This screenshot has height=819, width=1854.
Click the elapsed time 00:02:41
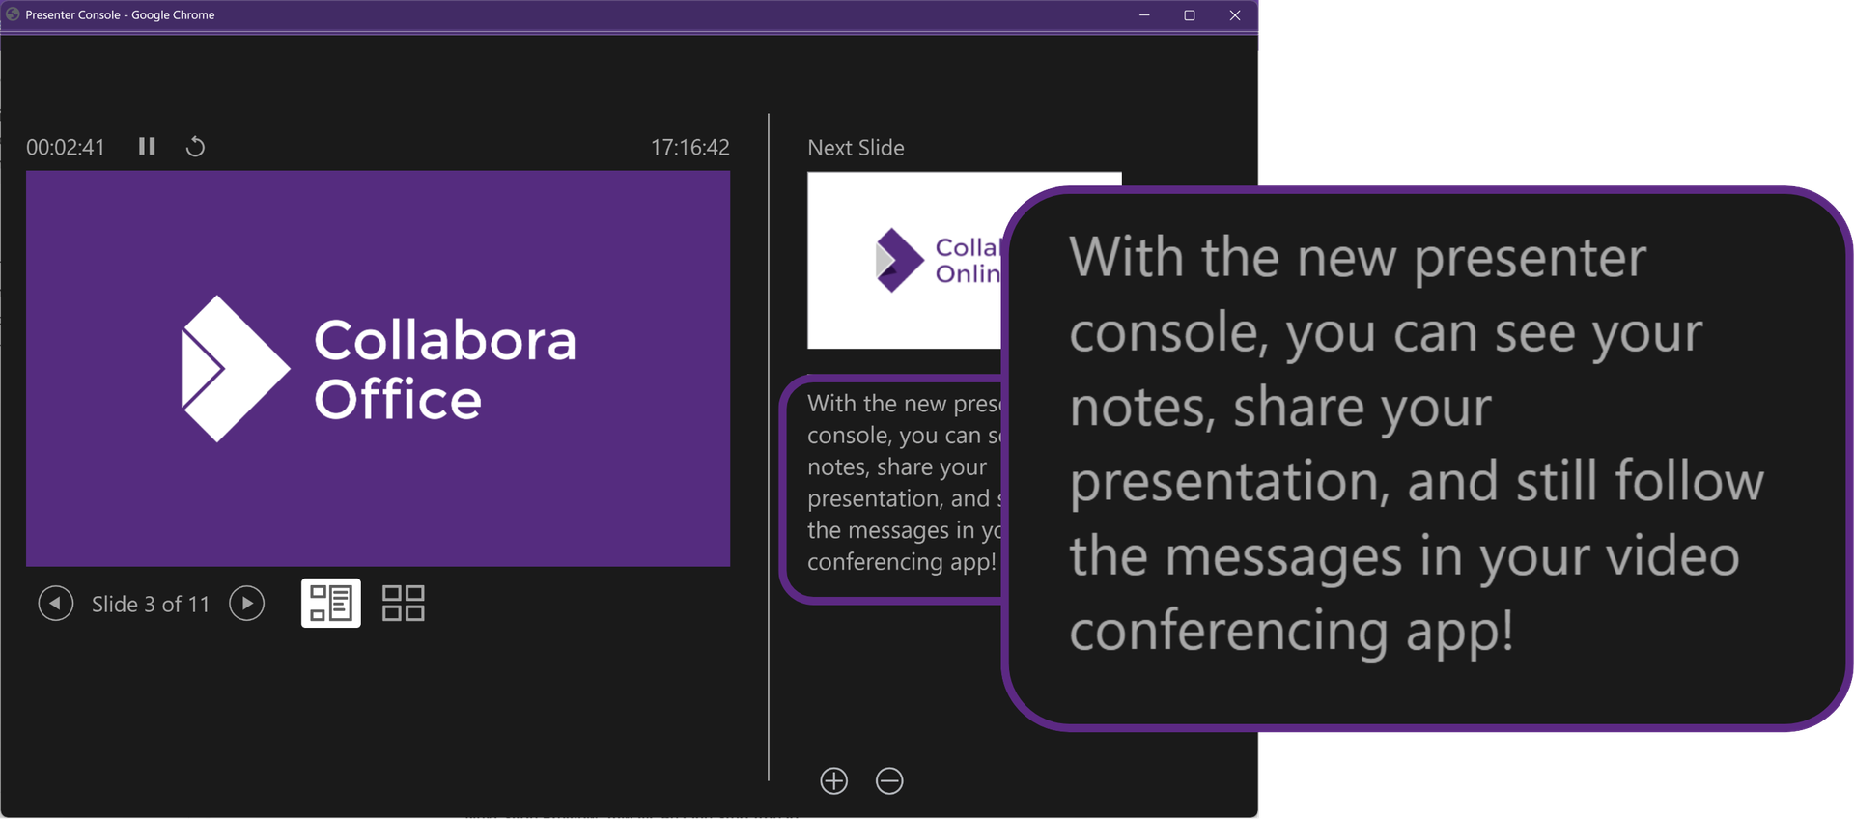[x=66, y=147]
